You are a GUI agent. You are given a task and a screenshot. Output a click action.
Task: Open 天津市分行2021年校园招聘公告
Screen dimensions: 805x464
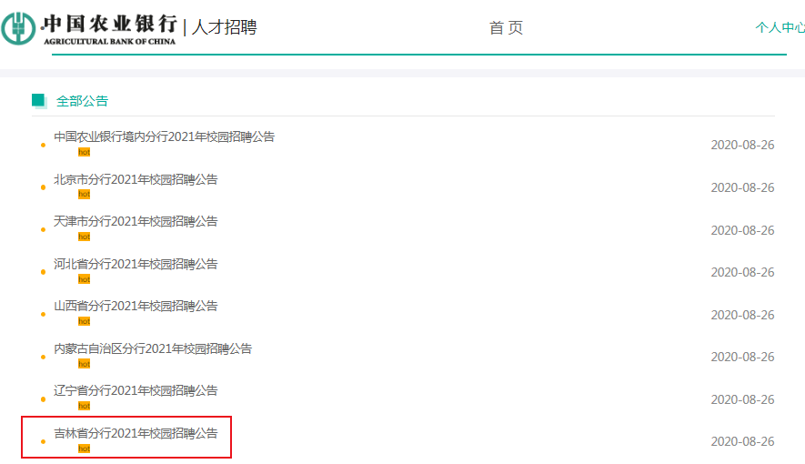(x=136, y=221)
